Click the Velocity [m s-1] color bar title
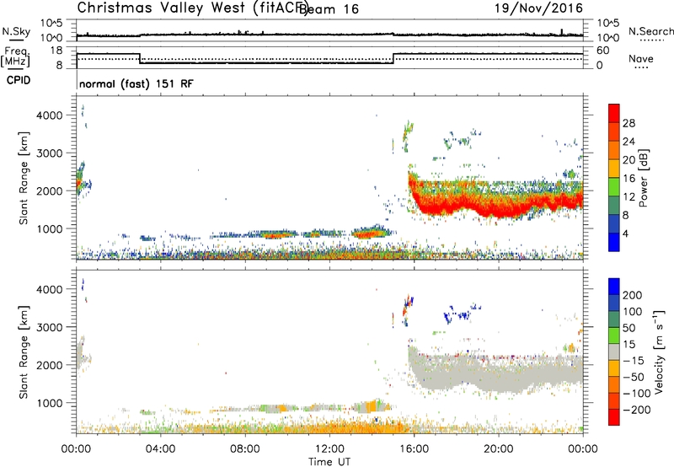 [x=658, y=352]
